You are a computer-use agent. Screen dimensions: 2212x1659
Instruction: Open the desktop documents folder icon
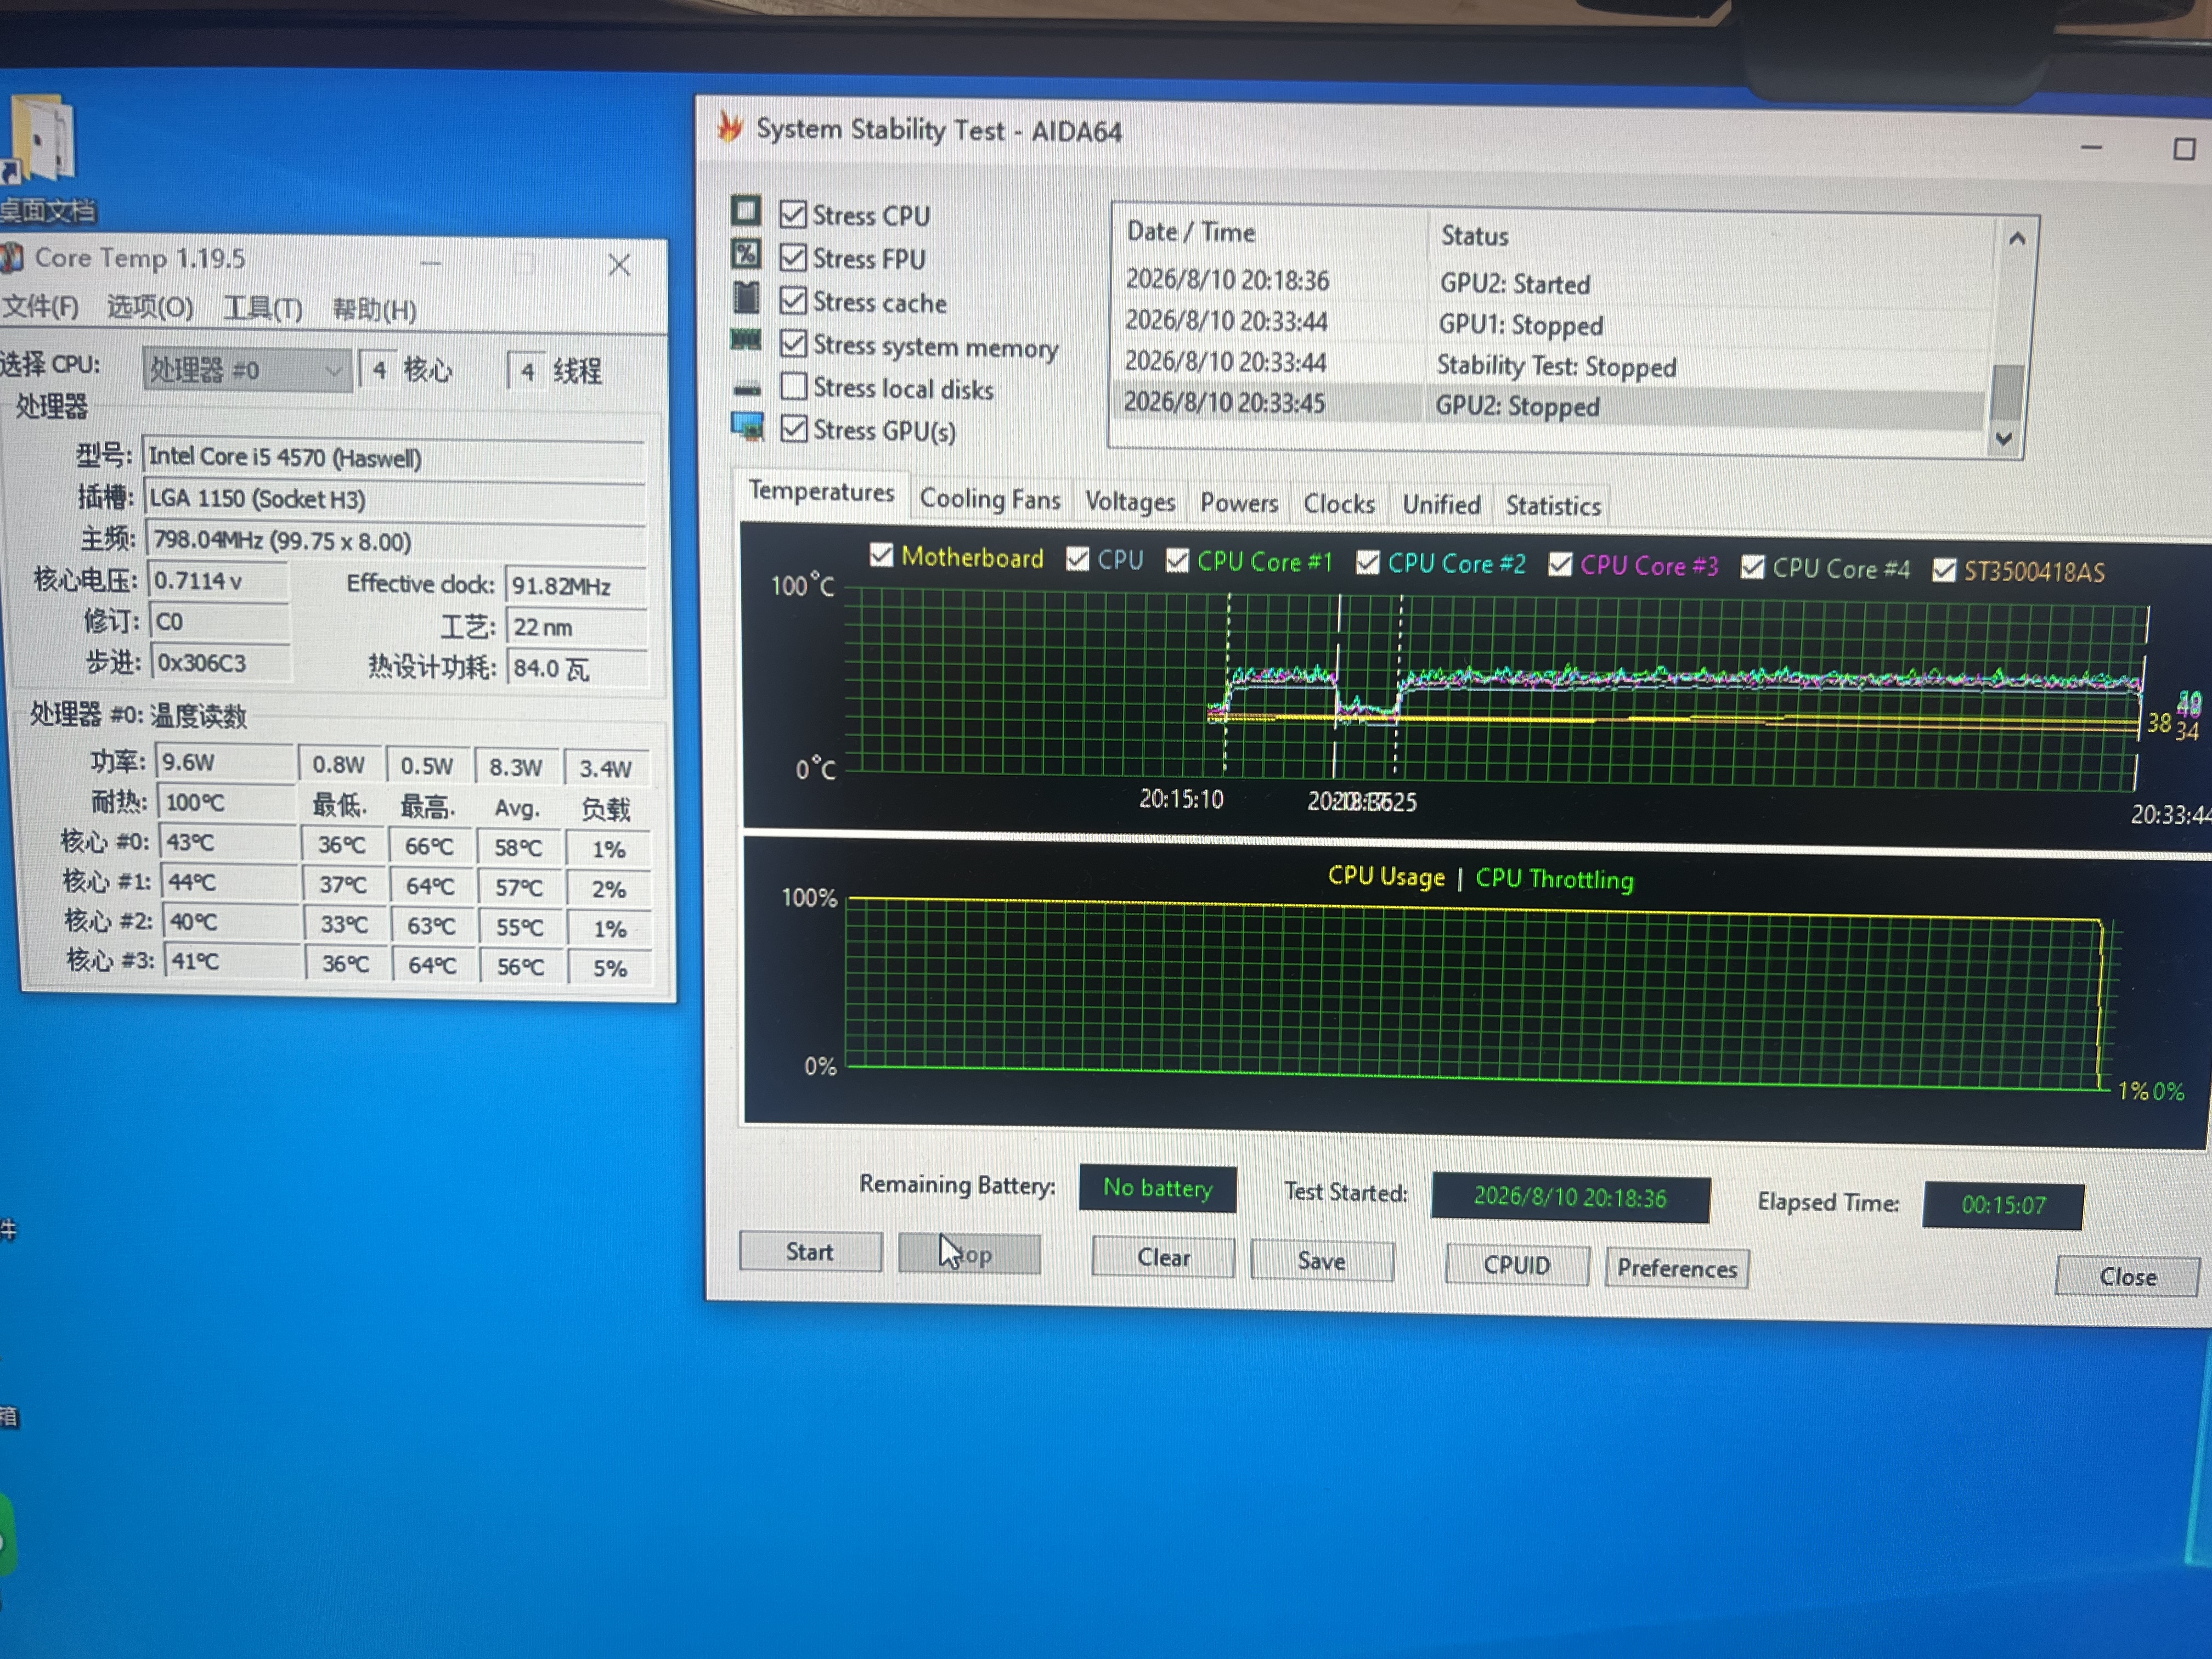click(41, 139)
